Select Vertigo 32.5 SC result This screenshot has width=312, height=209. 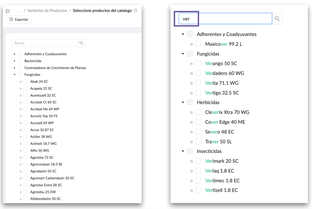point(222,93)
